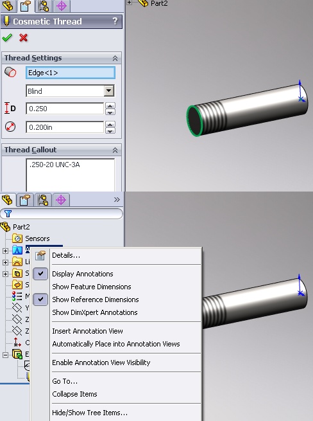The height and width of the screenshot is (421, 313).
Task: Open Details... from context menu
Action: (x=66, y=255)
